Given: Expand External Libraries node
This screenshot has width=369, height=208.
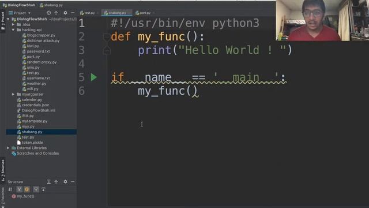Looking at the screenshot, I should 8,148.
